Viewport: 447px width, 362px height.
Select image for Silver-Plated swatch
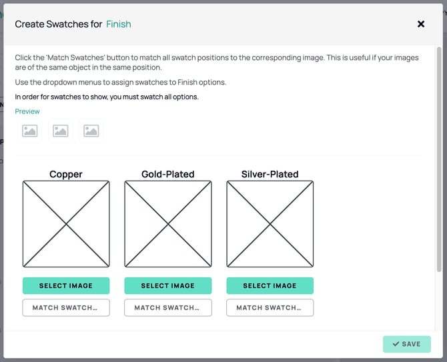[x=270, y=286]
